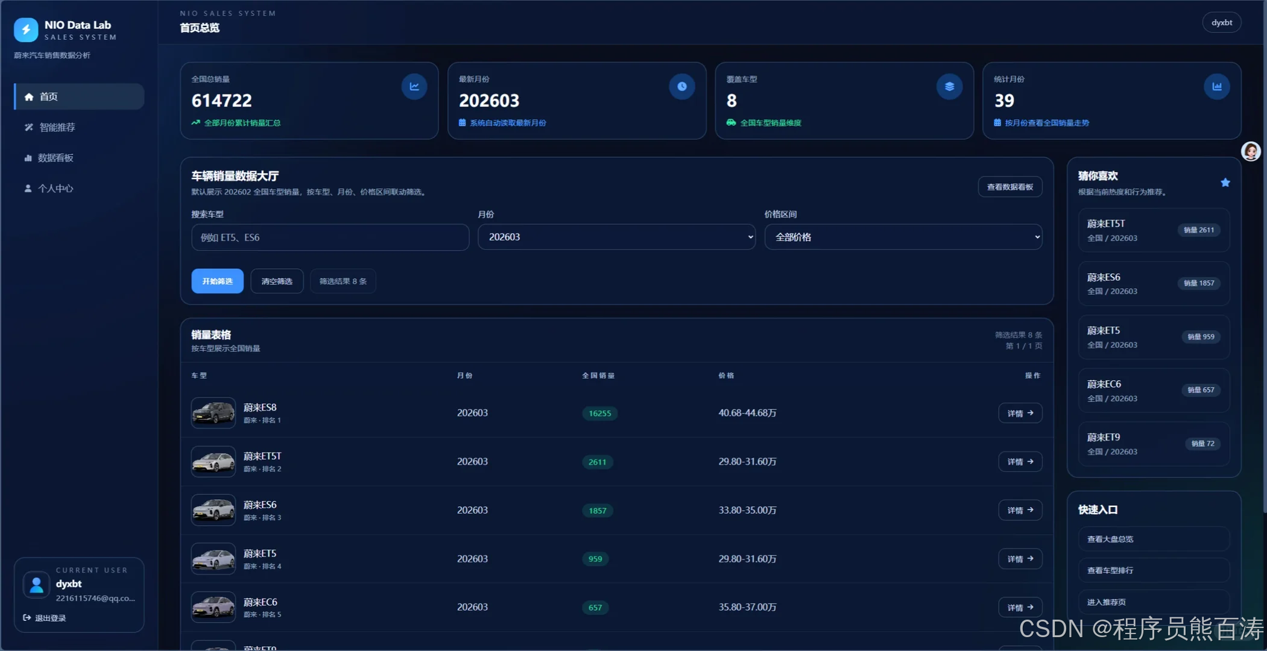
Task: Click the 蔚来ES8 car thumbnail
Action: [x=213, y=413]
